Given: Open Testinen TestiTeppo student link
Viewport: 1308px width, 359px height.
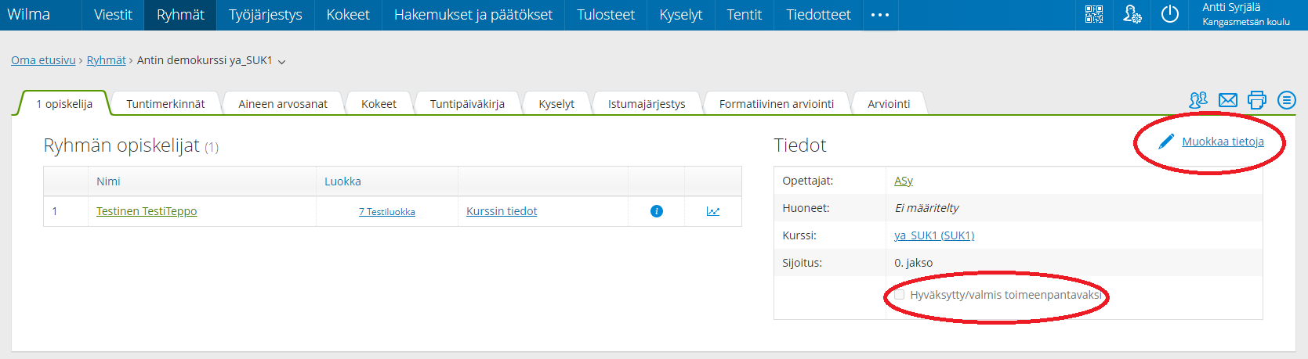Looking at the screenshot, I should 147,211.
